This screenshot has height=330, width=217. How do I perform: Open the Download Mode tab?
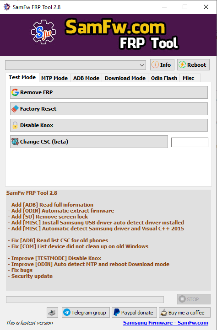pyautogui.click(x=125, y=78)
